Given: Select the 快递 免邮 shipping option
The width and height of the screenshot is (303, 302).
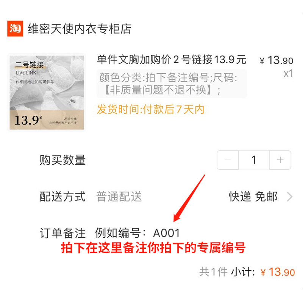Looking at the screenshot, I should coord(253,197).
